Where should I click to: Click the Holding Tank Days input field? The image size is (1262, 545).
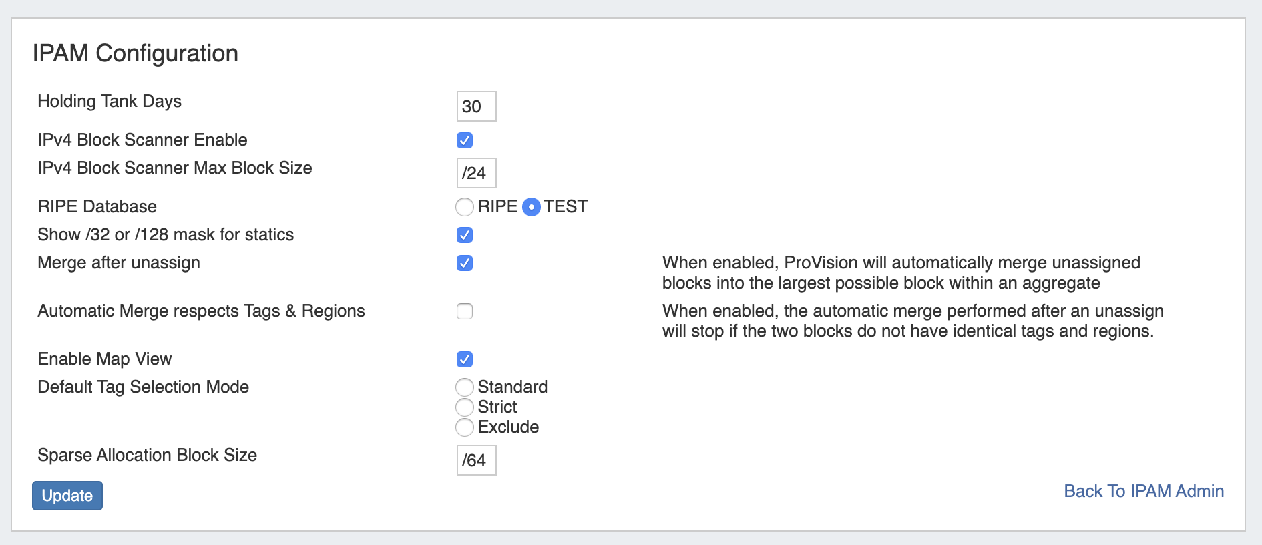pos(476,106)
